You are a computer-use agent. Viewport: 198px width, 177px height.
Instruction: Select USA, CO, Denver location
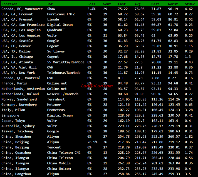(x=16, y=46)
